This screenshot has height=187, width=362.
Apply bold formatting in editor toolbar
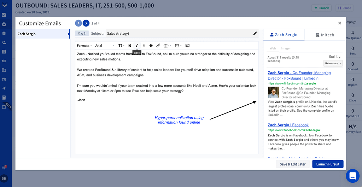point(129,46)
